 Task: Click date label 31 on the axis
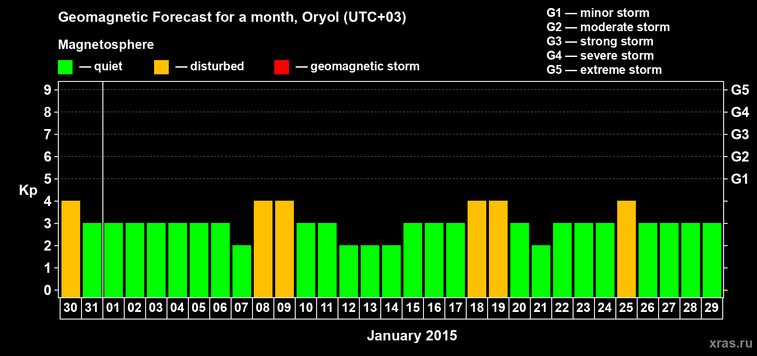tap(92, 307)
